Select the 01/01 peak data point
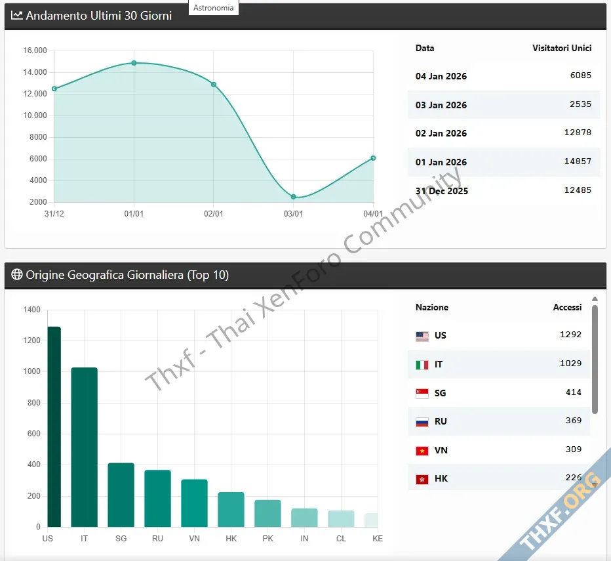Viewport: 611px width, 561px height. [134, 63]
